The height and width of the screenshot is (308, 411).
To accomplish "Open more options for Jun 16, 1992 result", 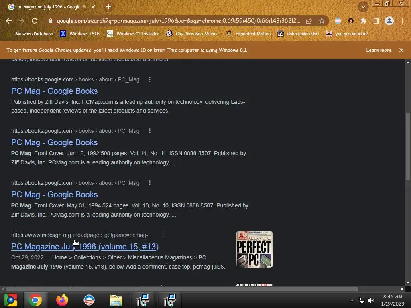I will [x=150, y=131].
